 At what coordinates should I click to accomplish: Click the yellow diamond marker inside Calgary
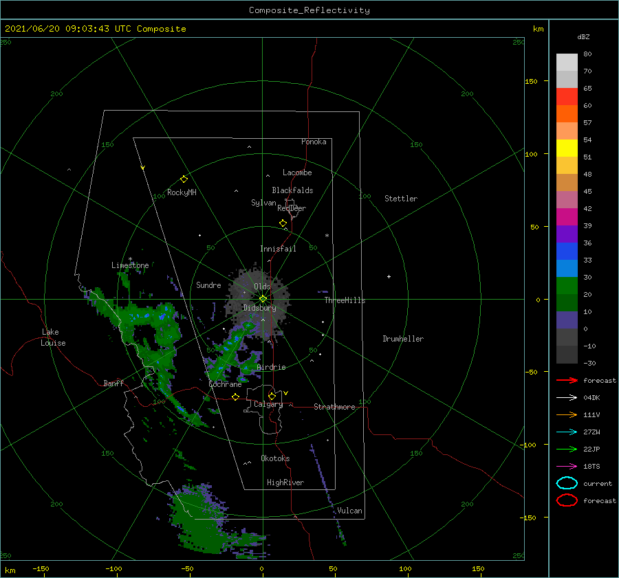(272, 396)
